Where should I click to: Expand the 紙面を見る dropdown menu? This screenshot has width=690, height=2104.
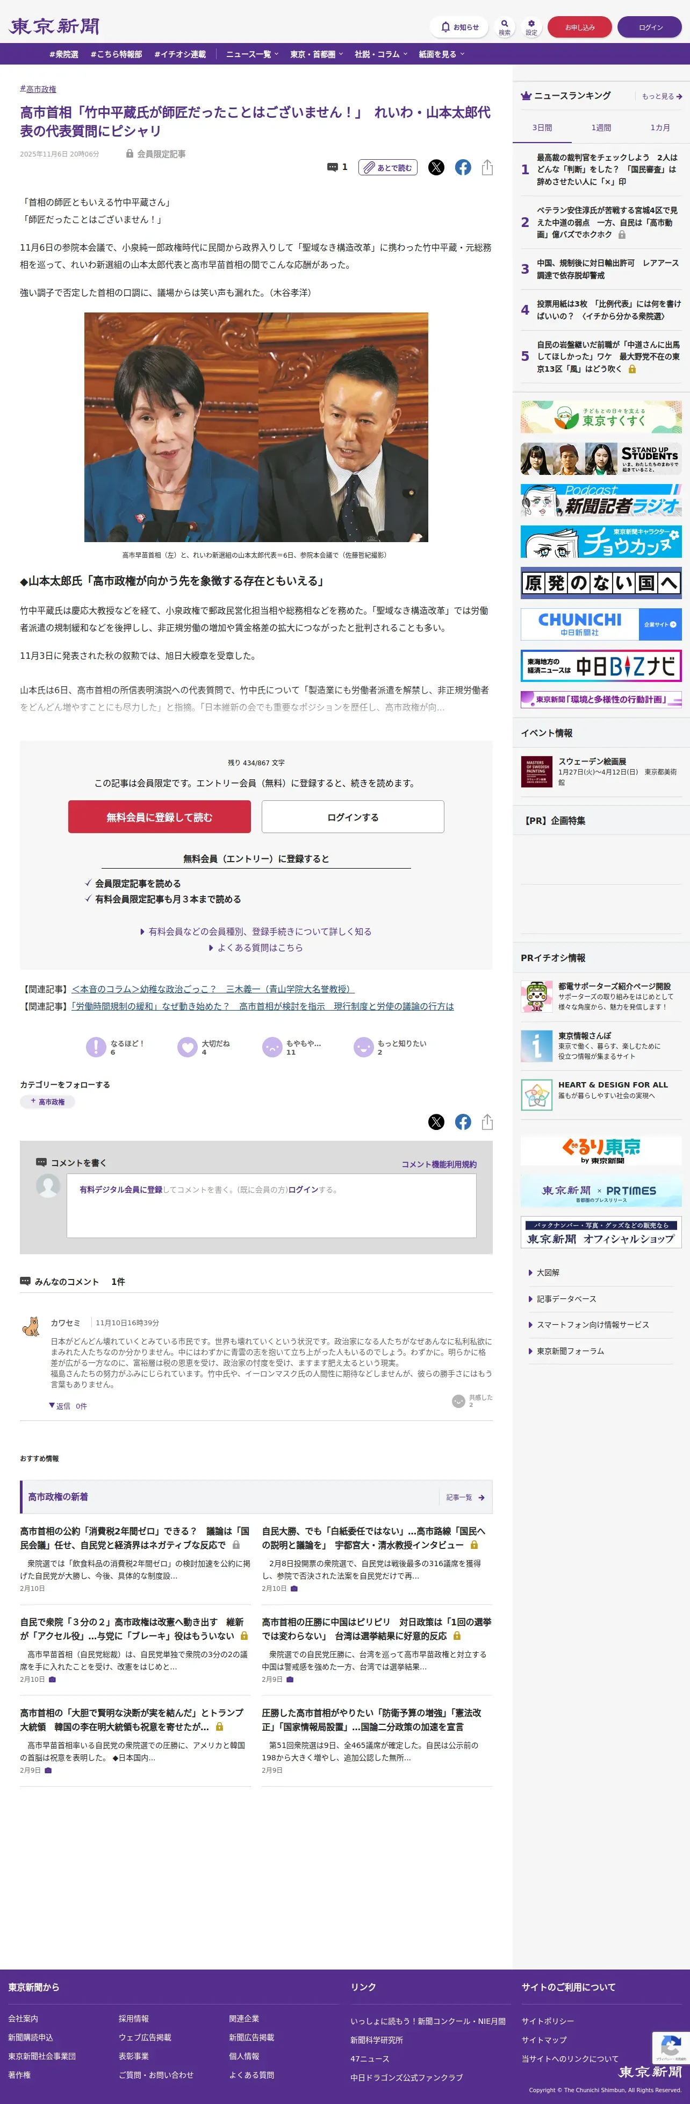point(442,54)
